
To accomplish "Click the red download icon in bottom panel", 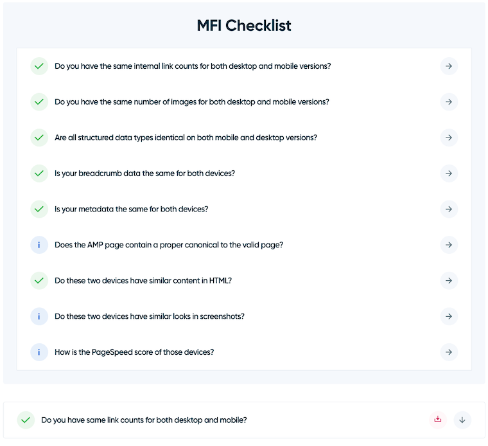I will click(x=438, y=420).
